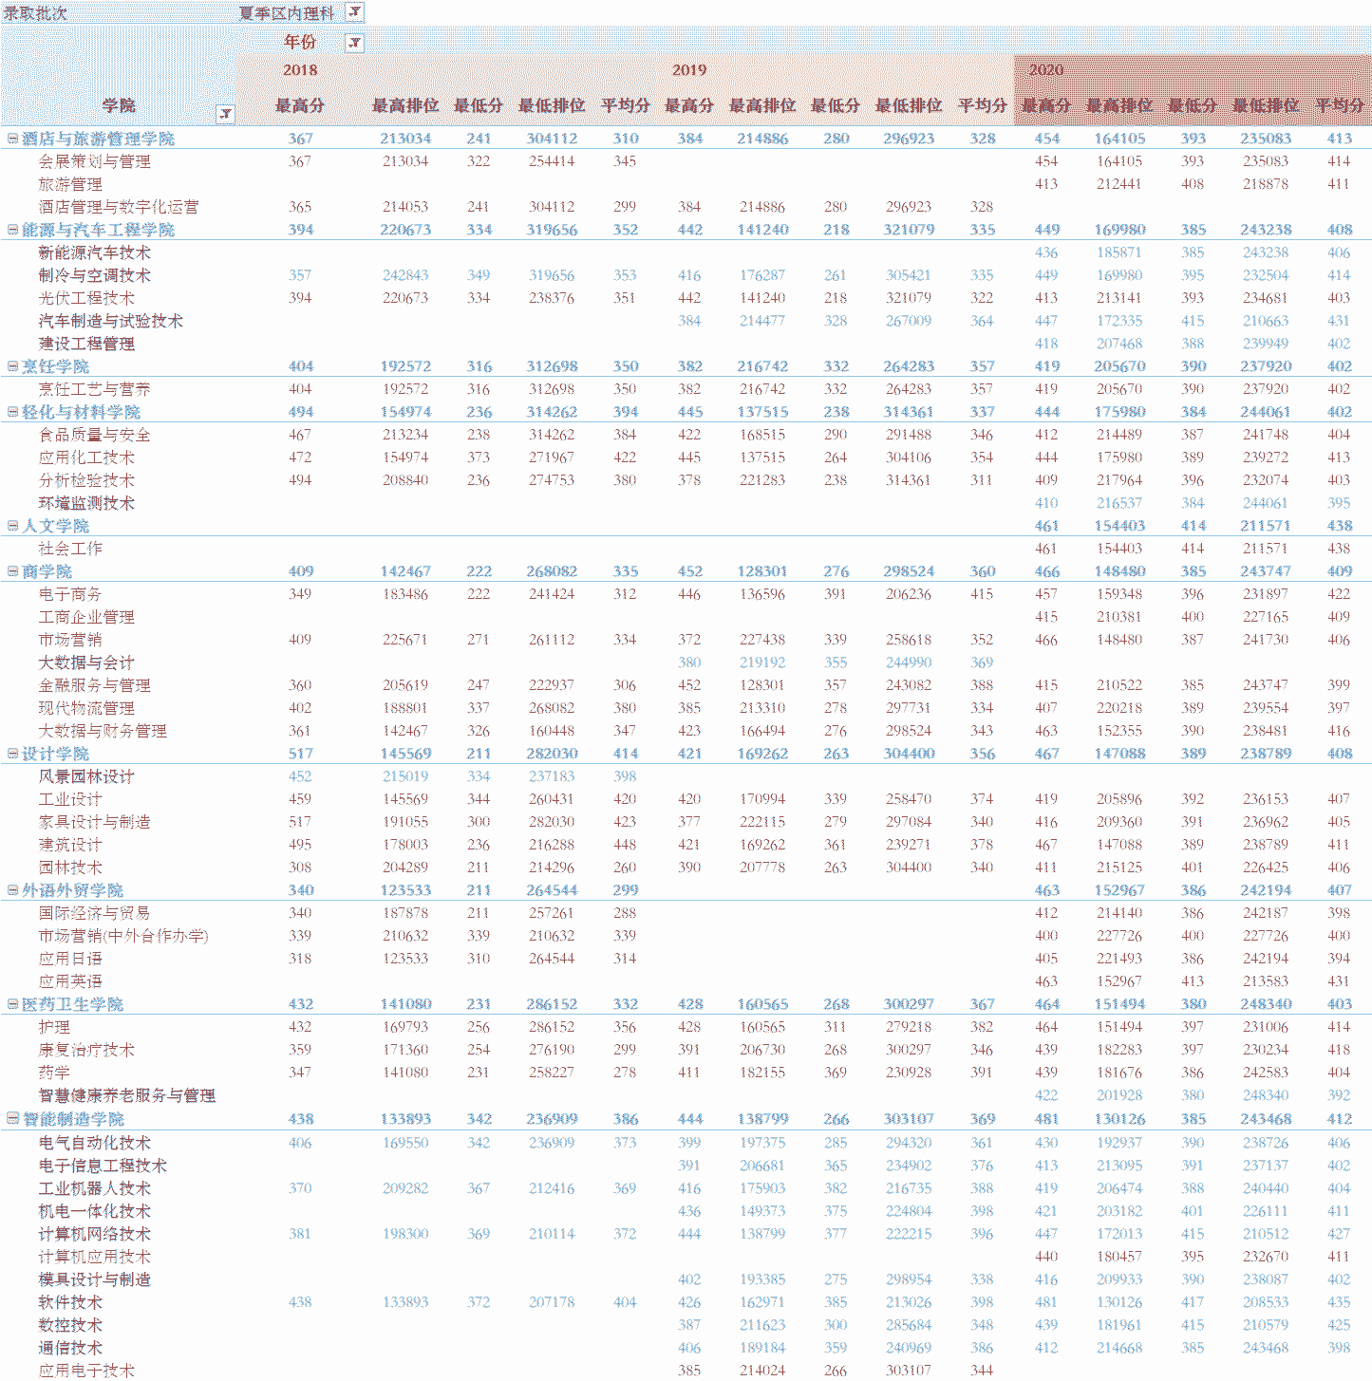Screen dimensions: 1372x1381
Task: Select the 康复治疗技术 row label
Action: click(86, 1050)
